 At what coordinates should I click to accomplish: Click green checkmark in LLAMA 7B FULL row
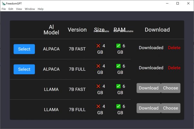(118, 106)
